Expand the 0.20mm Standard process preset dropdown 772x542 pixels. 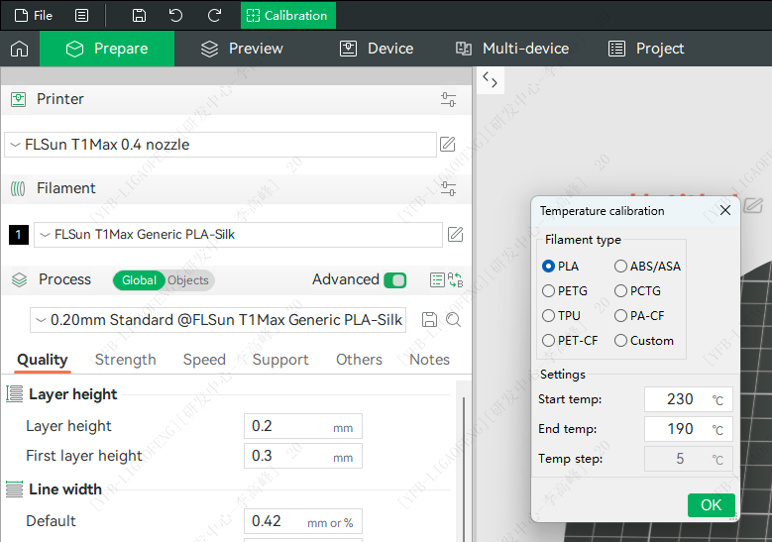coord(218,320)
